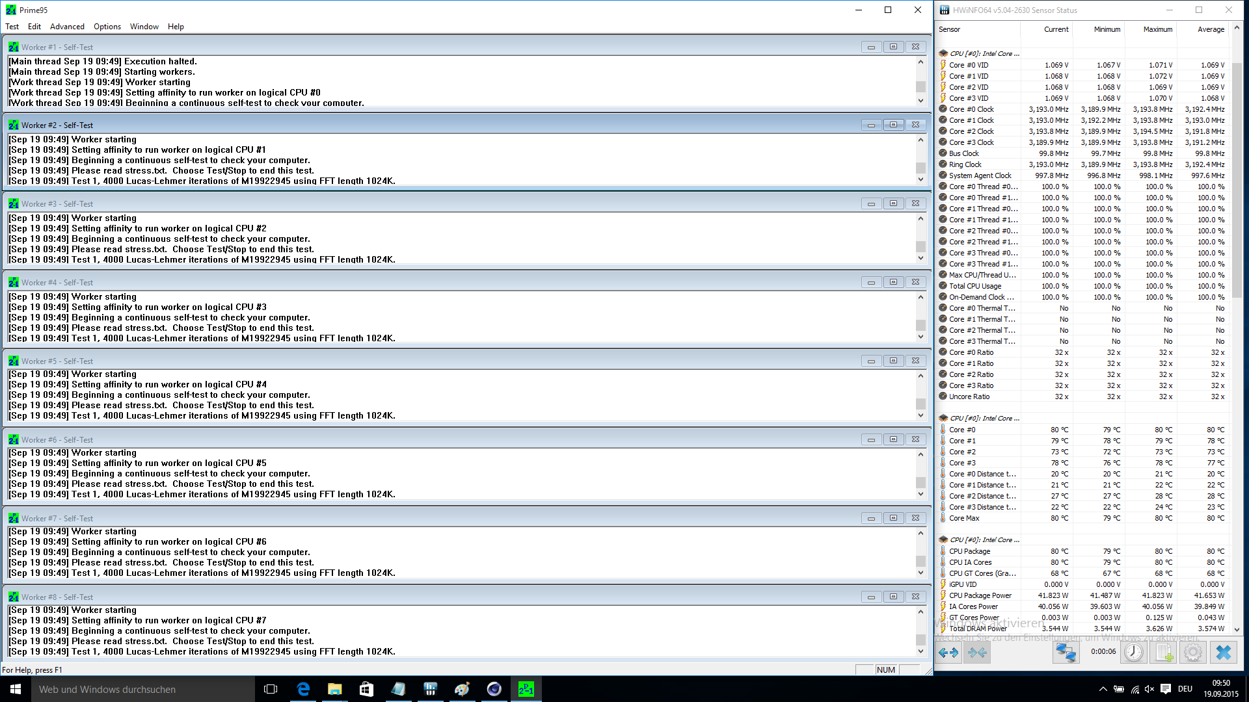Close sensors with blue X icon
1249x702 pixels.
pos(1224,652)
